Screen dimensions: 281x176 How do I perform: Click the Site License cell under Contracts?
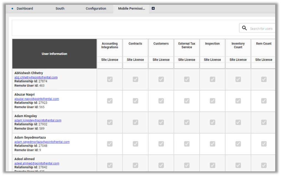(x=135, y=60)
